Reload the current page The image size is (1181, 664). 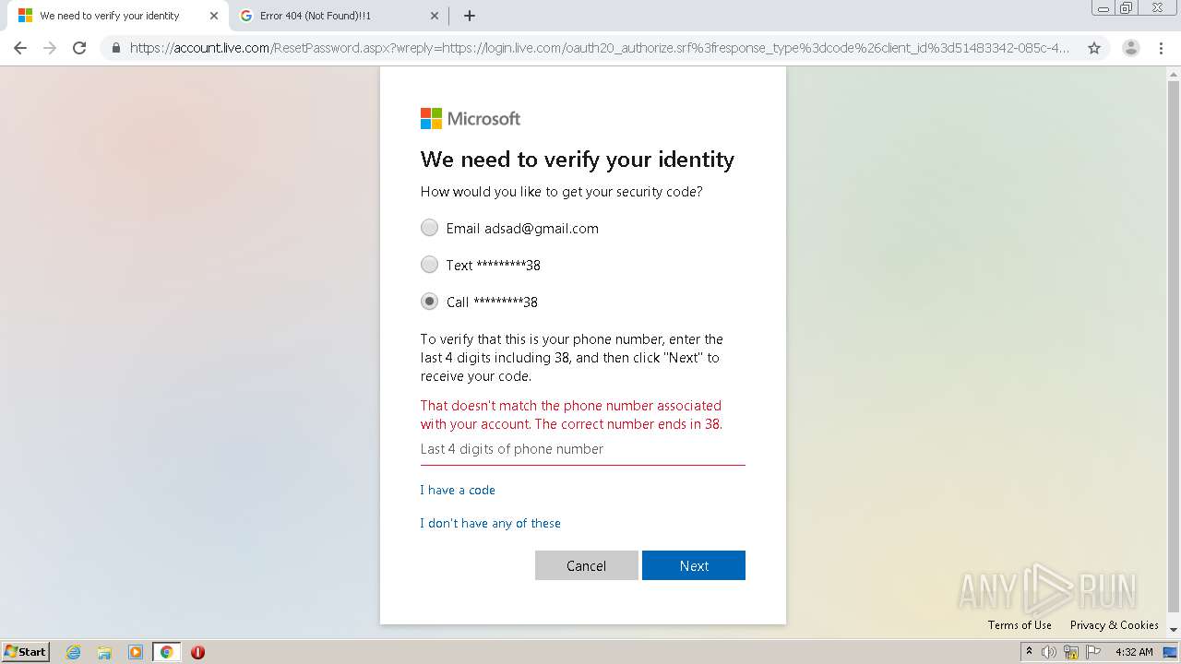(x=79, y=48)
